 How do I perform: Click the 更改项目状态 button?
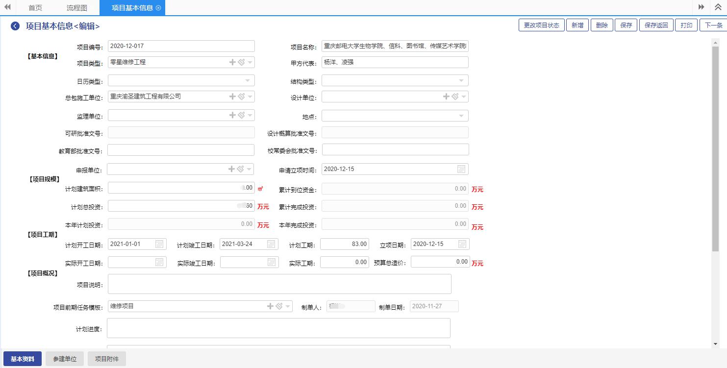[x=541, y=25]
